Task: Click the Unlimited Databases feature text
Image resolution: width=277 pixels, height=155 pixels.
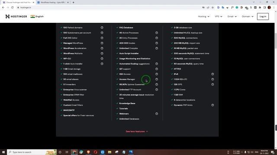Action: 129,119
